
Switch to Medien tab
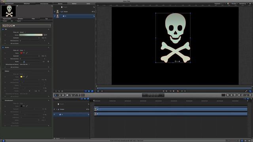click(x=74, y=4)
